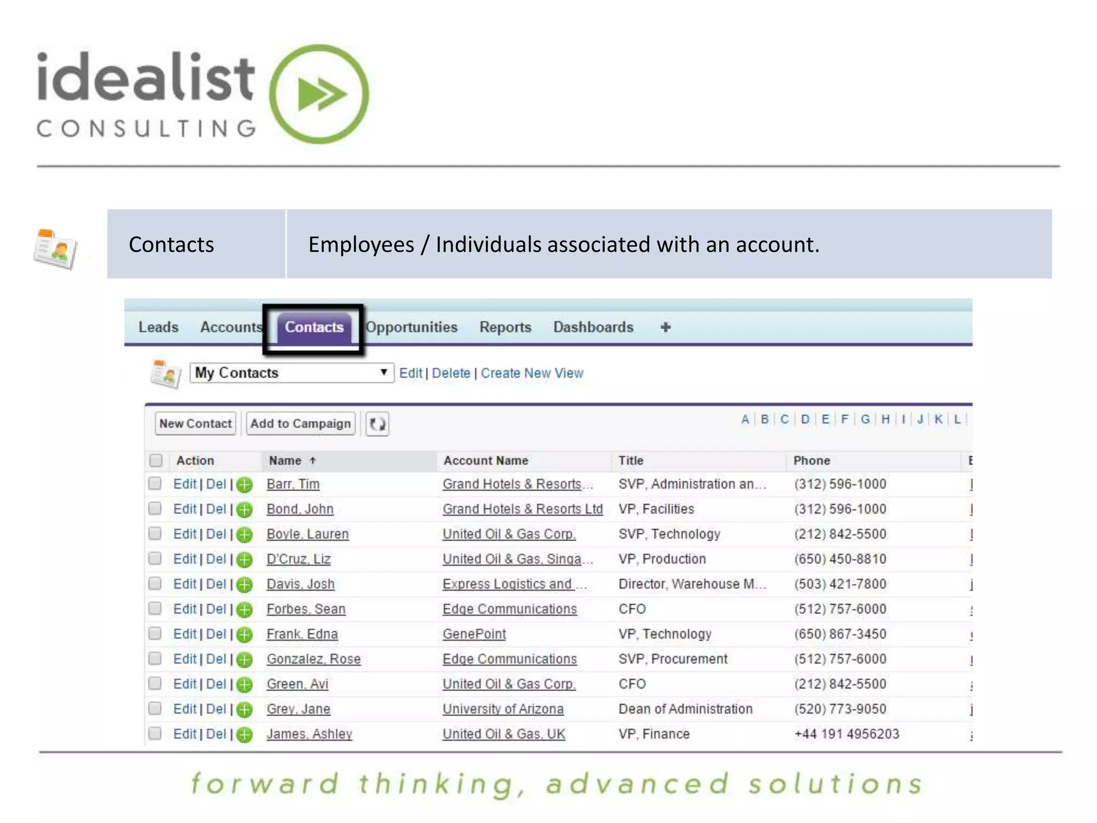This screenshot has height=823, width=1097.
Task: Click Delete link for the view
Action: (451, 373)
